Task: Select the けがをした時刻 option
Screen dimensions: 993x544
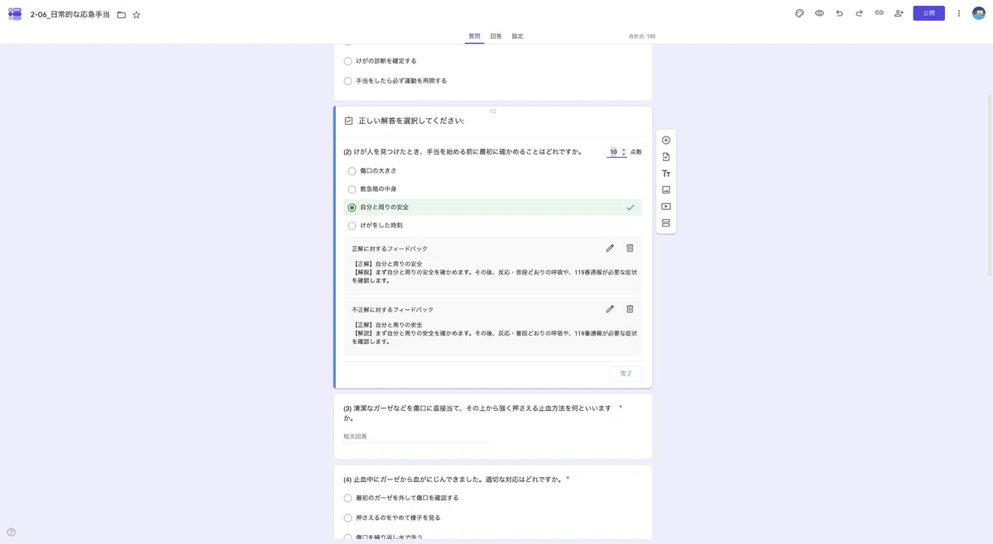Action: 352,226
